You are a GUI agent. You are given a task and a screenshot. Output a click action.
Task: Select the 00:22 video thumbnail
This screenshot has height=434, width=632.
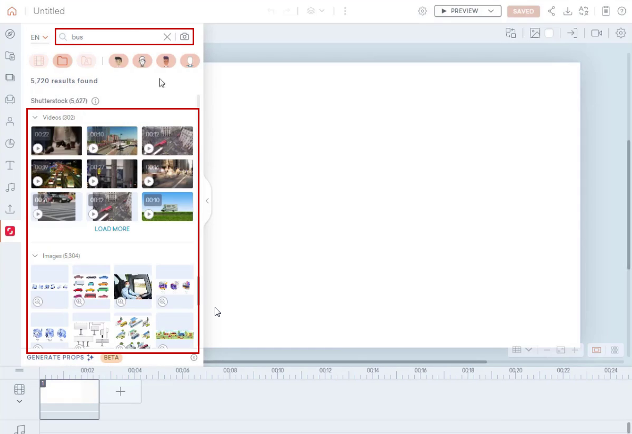tap(56, 141)
